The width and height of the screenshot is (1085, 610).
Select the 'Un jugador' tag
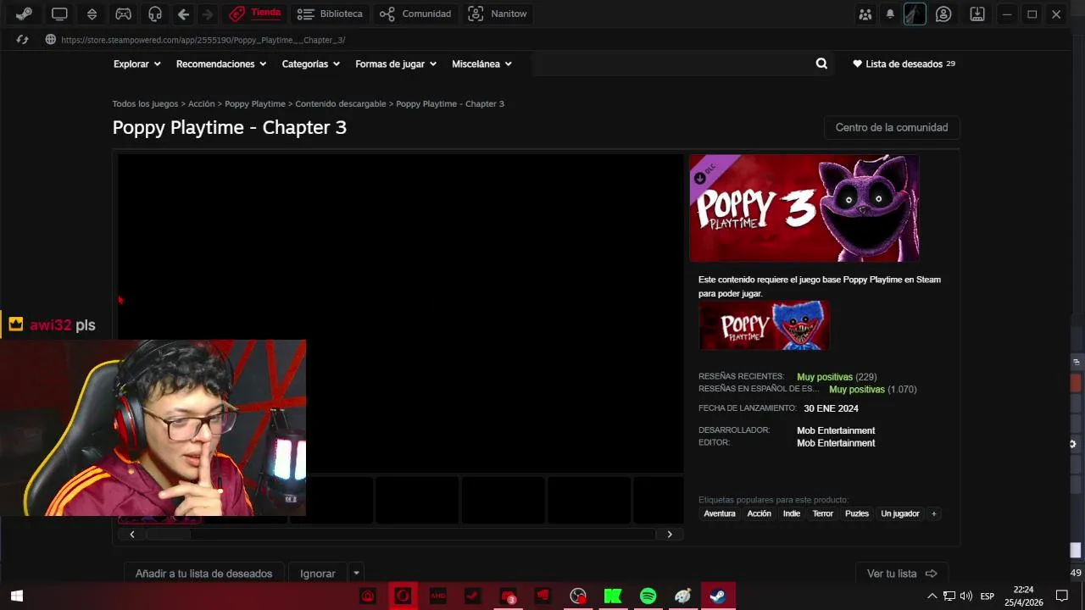(x=900, y=513)
